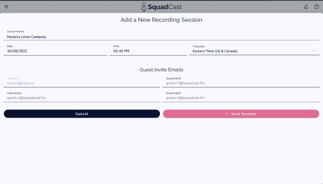The image size is (323, 184).
Task: Save the session with Save Session button
Action: point(241,114)
